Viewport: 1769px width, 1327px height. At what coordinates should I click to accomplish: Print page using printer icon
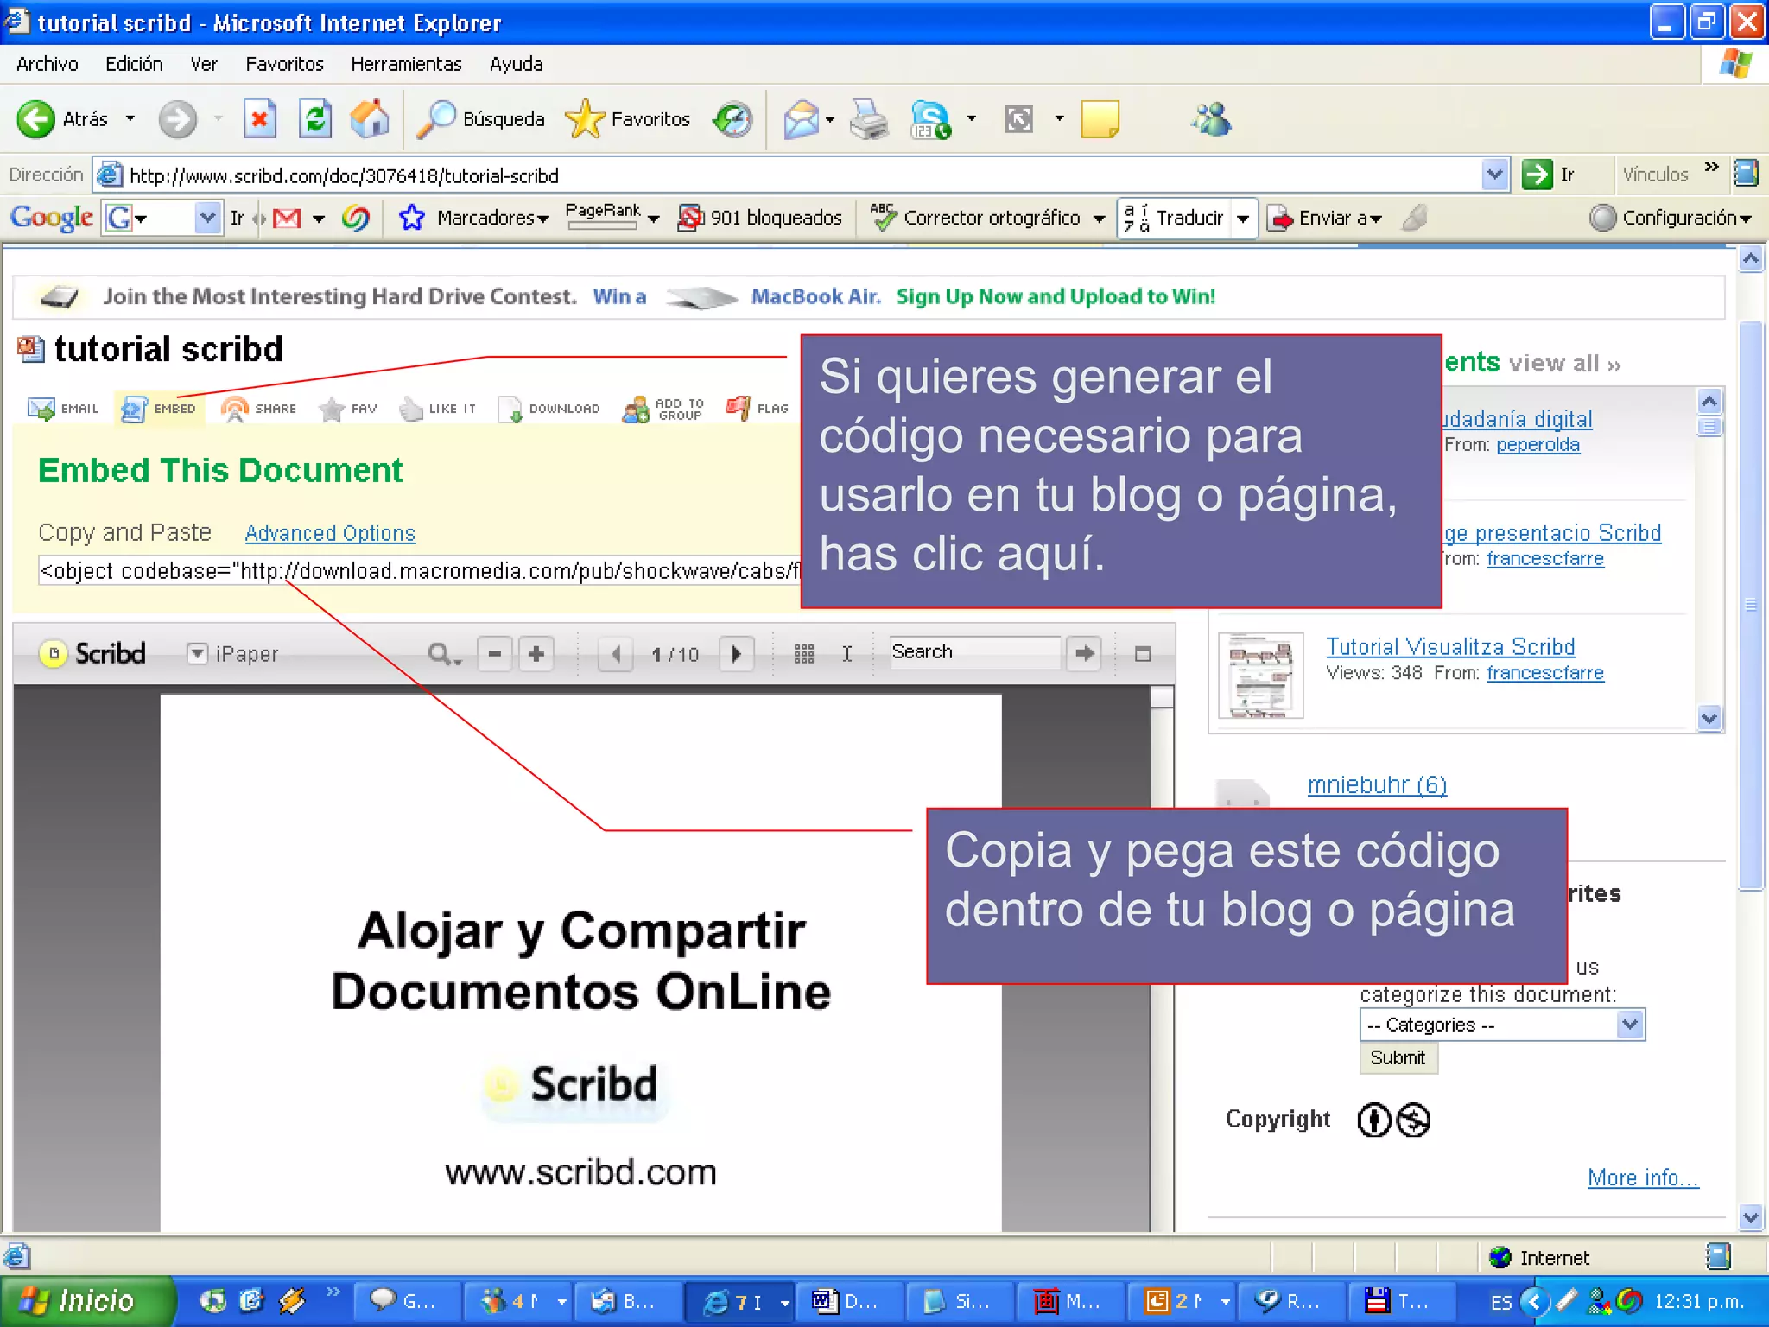tap(869, 119)
